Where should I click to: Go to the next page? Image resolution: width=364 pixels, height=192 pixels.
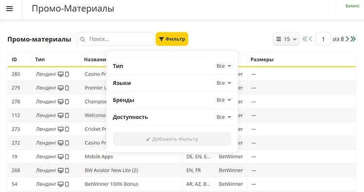tap(347, 39)
